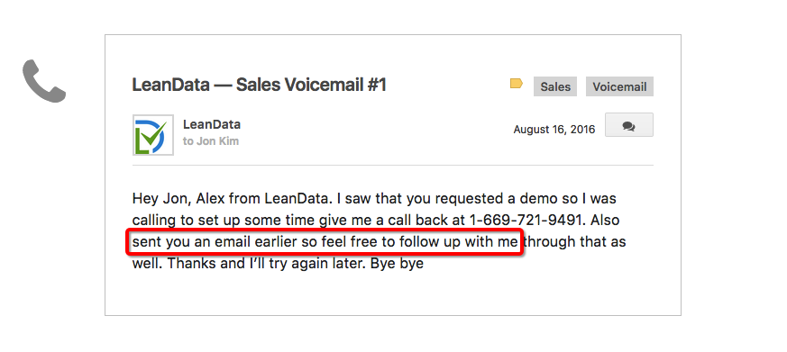Click empty card space below the message
This screenshot has width=787, height=352.
[x=393, y=293]
